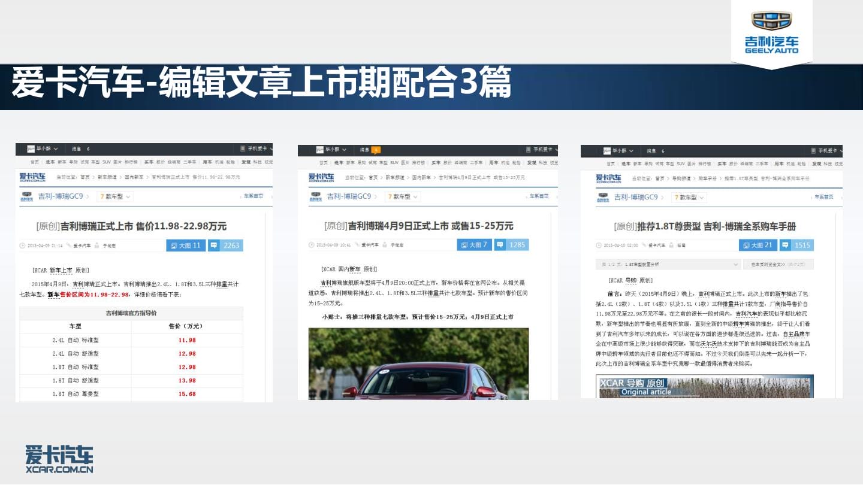The height and width of the screenshot is (485, 863).
Task: Expand the 7款车型 dropdown in the 购车手册 article
Action: pos(690,197)
